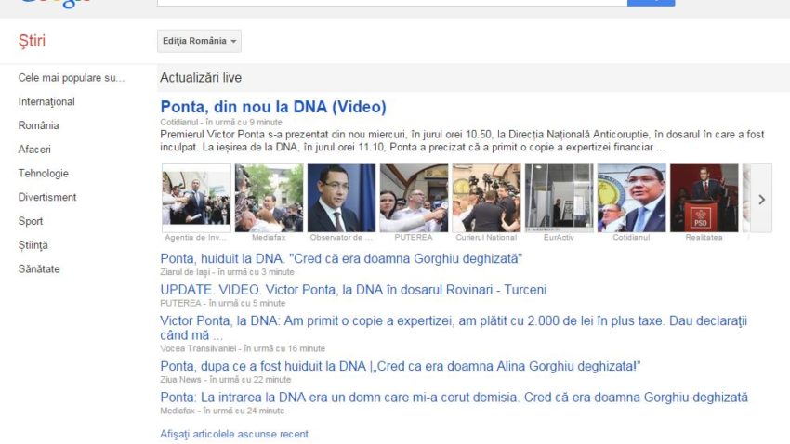Open Divertisment news section
The width and height of the screenshot is (790, 444).
(47, 197)
